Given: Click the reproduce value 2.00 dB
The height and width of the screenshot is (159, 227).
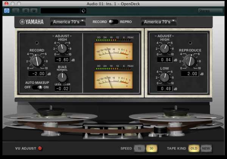Looking at the screenshot, I should pyautogui.click(x=190, y=74).
